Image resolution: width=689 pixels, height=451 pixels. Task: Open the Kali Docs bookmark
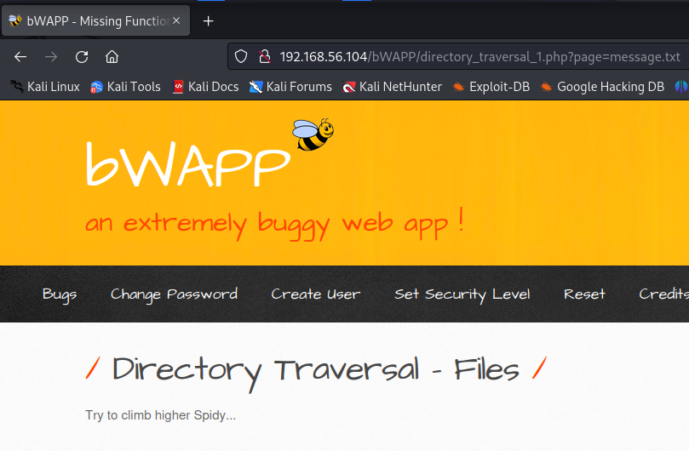coord(205,87)
